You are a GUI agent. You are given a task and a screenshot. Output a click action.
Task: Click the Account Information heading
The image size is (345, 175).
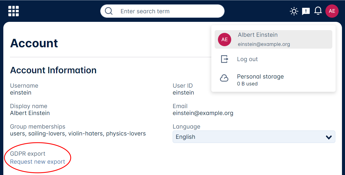click(x=53, y=70)
